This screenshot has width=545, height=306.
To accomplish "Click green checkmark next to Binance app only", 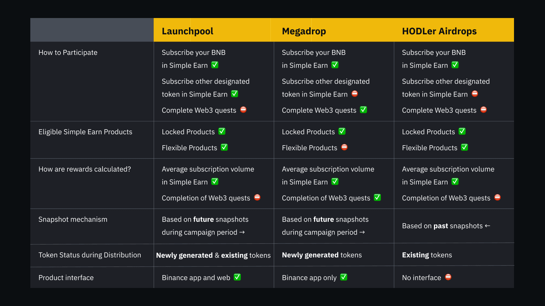I will (344, 277).
